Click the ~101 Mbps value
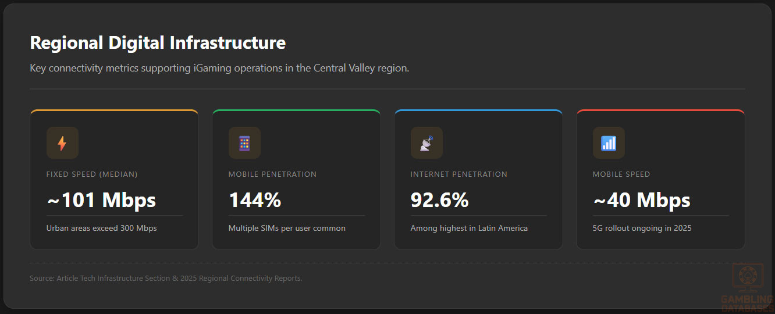 point(101,200)
